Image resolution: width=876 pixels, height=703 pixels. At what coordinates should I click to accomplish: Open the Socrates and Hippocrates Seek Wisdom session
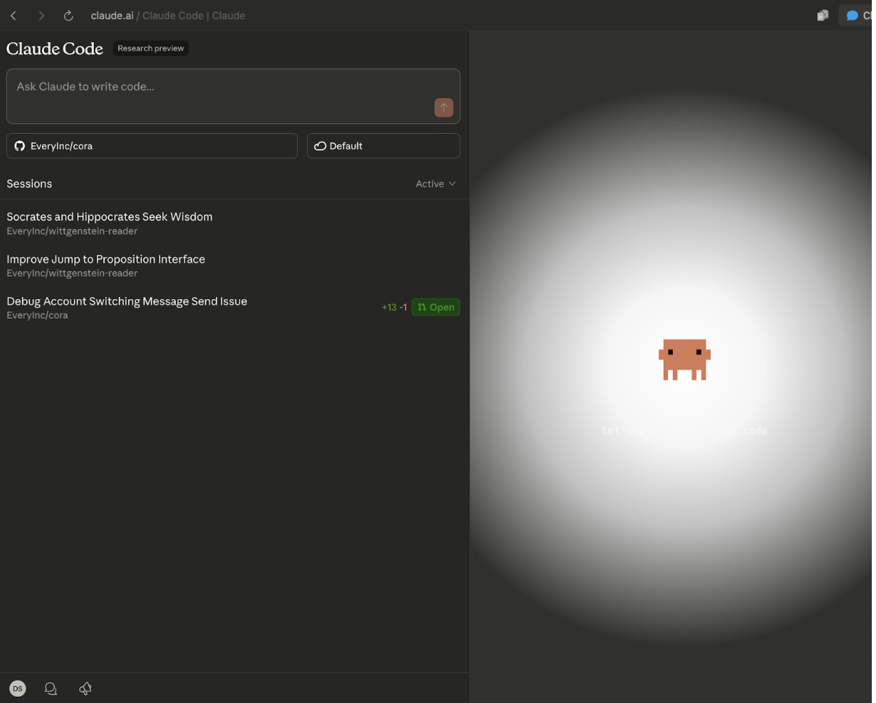coord(109,217)
